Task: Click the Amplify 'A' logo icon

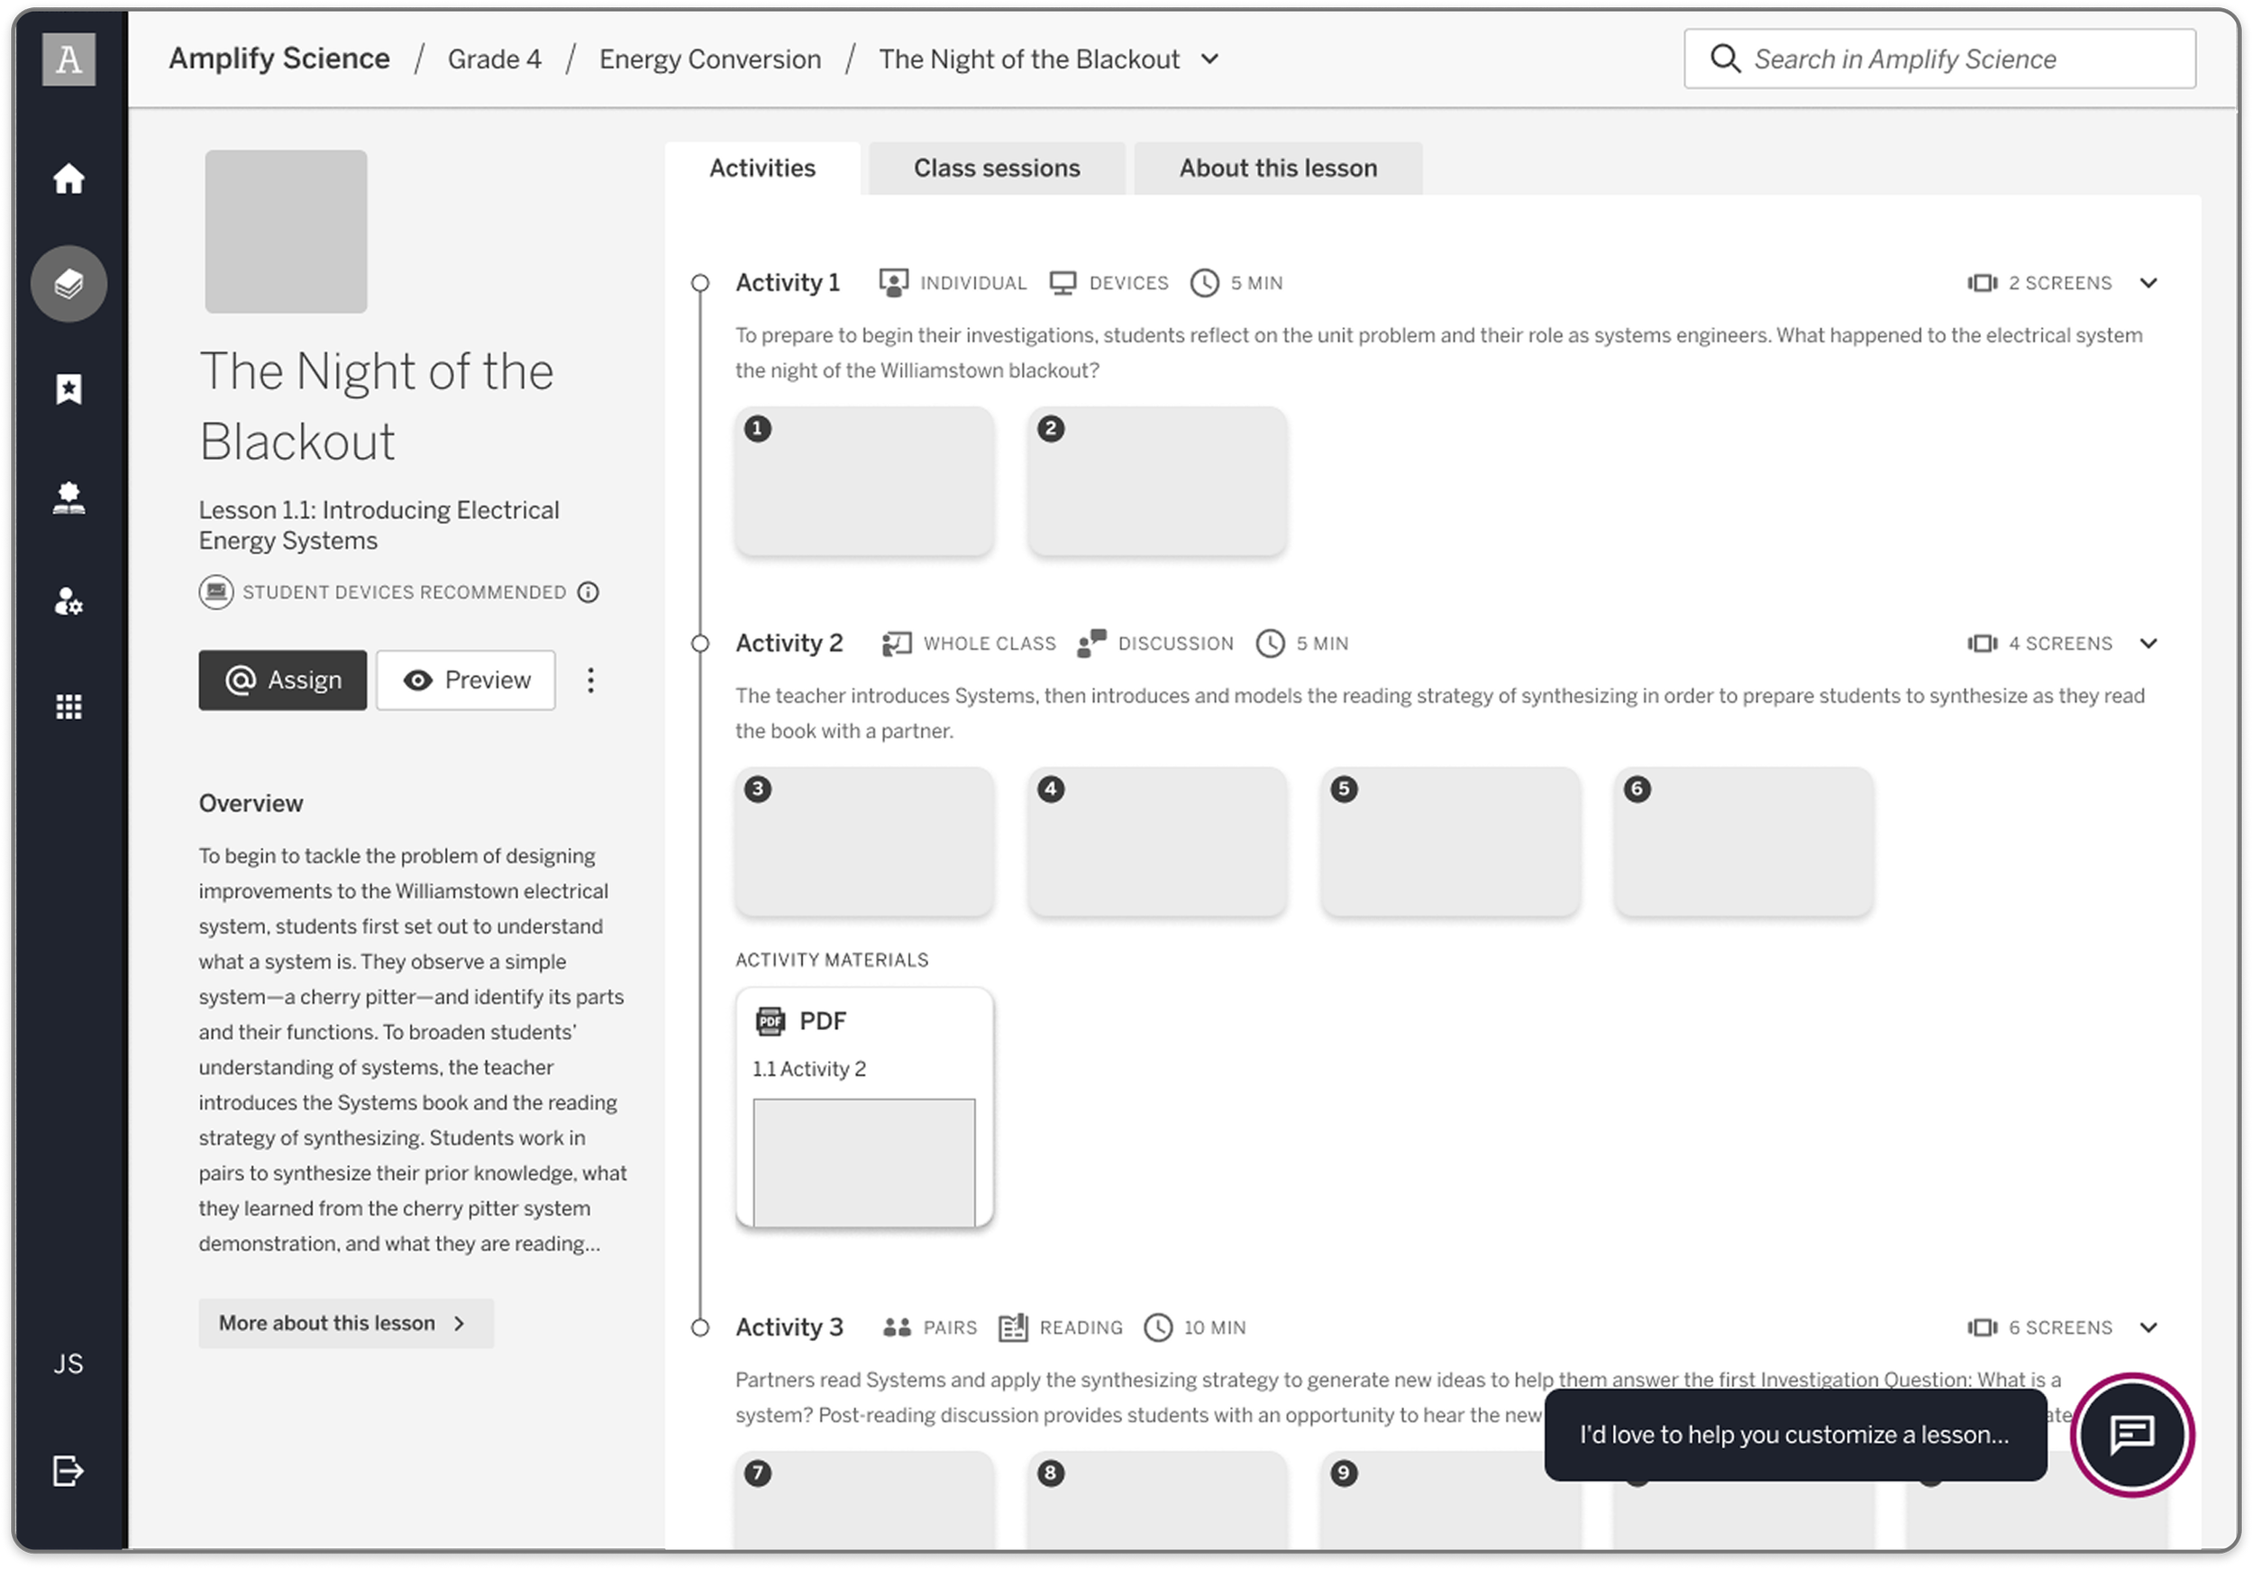Action: pos(68,59)
